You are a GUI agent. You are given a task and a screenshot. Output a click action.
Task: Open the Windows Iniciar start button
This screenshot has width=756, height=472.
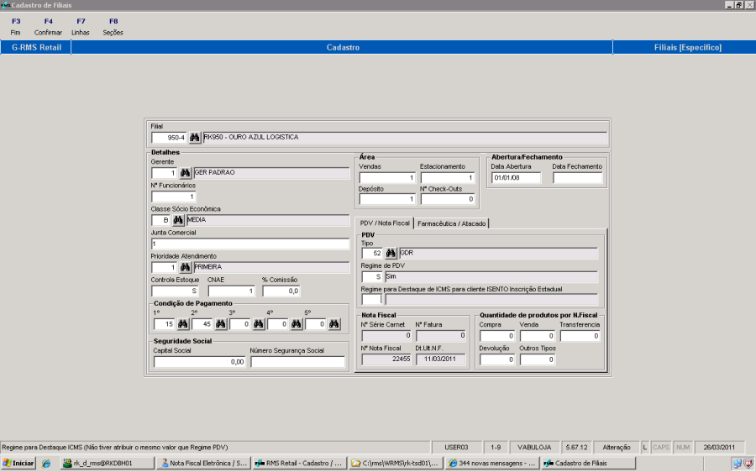coord(18,463)
